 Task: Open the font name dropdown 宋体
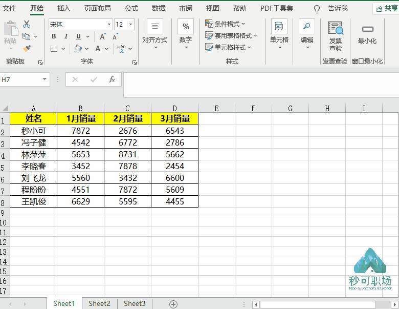tap(109, 25)
